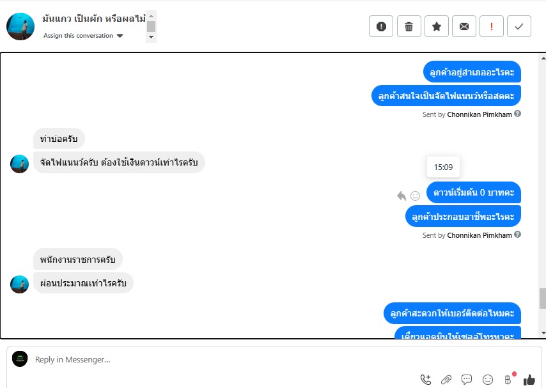Attach a file using paperclip icon
This screenshot has width=546, height=388.
click(446, 379)
